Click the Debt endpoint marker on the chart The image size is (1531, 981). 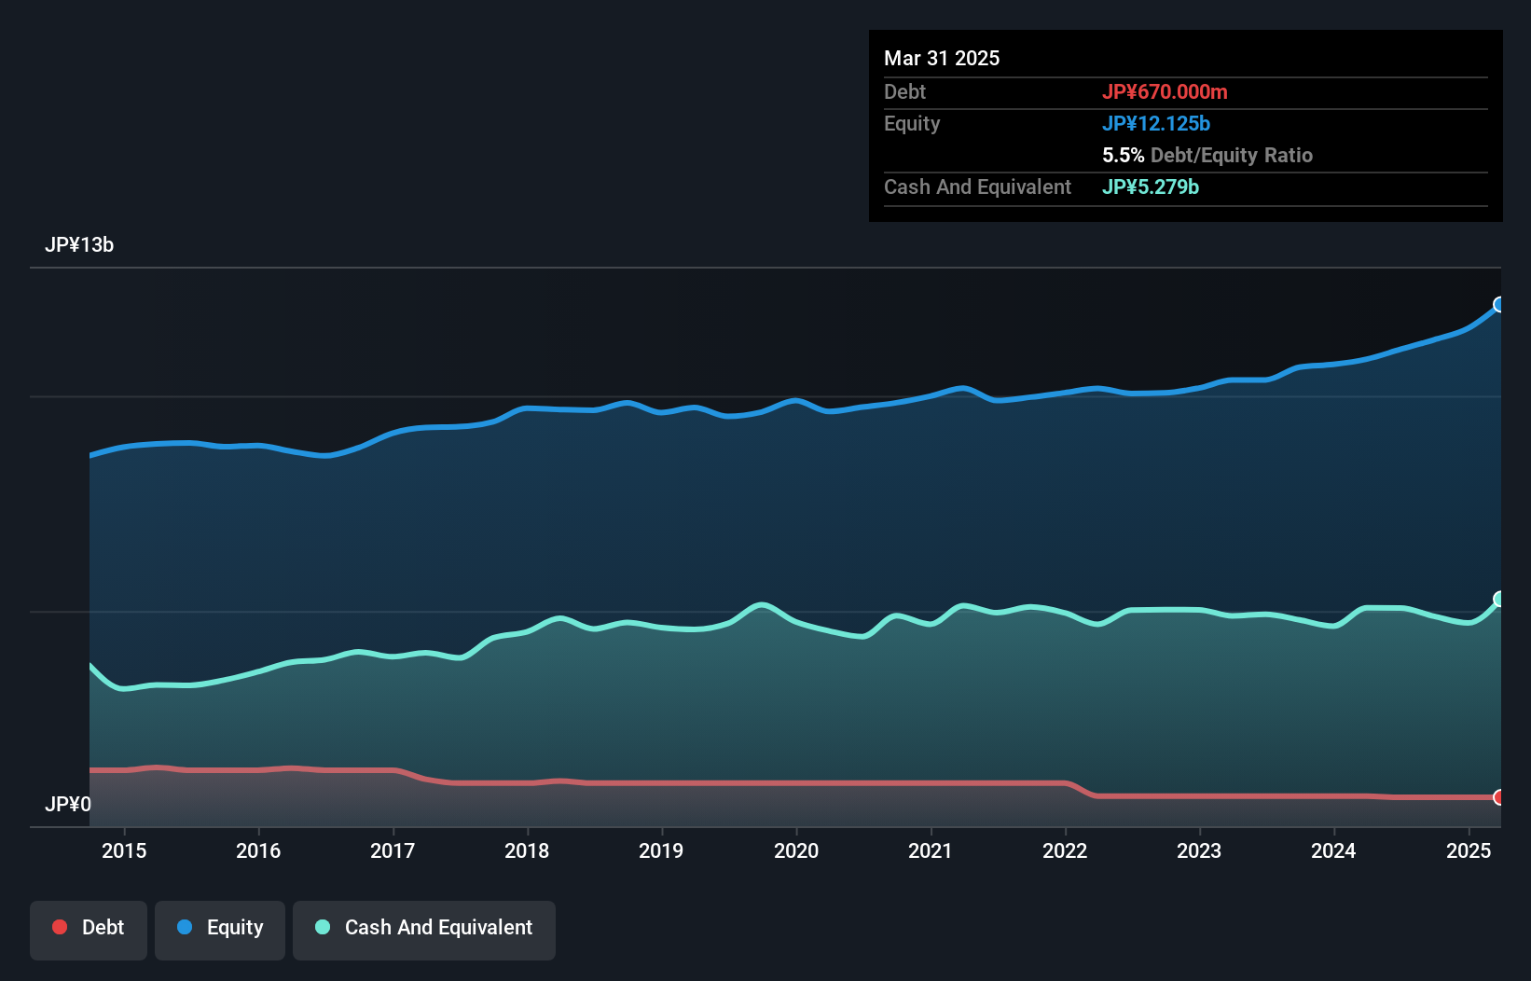1498,797
